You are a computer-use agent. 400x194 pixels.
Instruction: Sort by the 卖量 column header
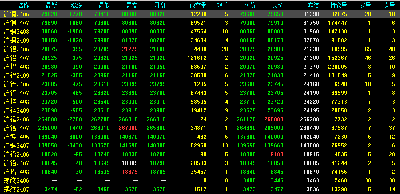390,5
